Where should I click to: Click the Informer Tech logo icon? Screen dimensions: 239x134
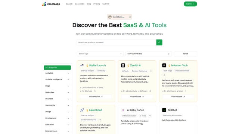(164, 66)
